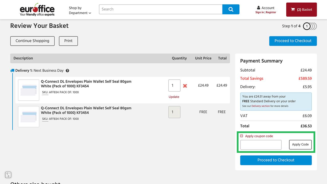Image resolution: width=327 pixels, height=184 pixels.
Task: Collapse the Apply coupon code section
Action: click(242, 136)
